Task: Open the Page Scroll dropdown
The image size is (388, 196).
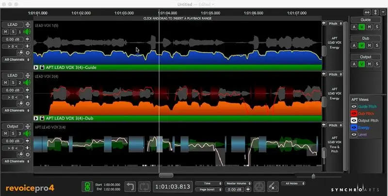Action: (208, 189)
